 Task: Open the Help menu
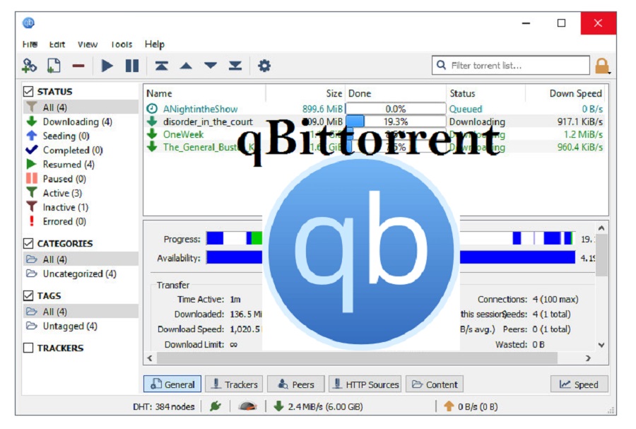click(x=155, y=45)
